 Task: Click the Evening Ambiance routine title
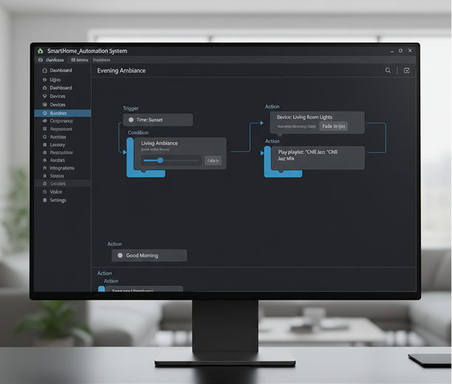click(121, 70)
